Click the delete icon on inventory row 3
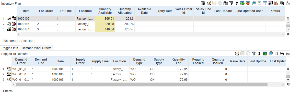This screenshot has width=290, height=93. [x=14, y=29]
